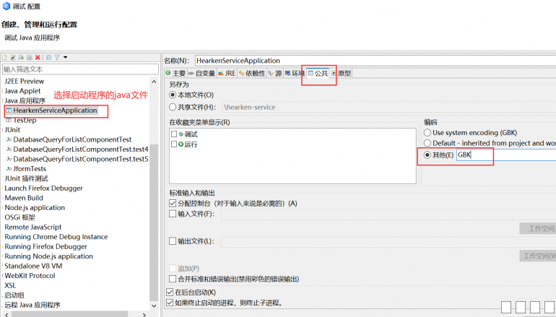This screenshot has width=556, height=317.
Task: Click the export launch configuration icon
Action: (21, 57)
